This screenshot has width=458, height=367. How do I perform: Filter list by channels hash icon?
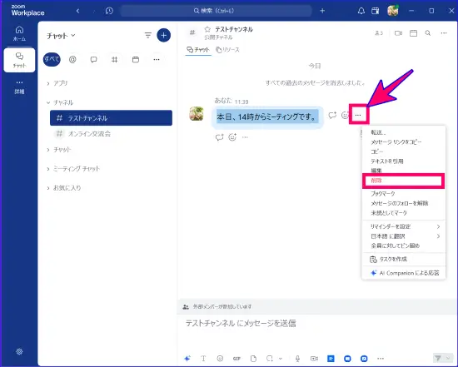point(115,60)
